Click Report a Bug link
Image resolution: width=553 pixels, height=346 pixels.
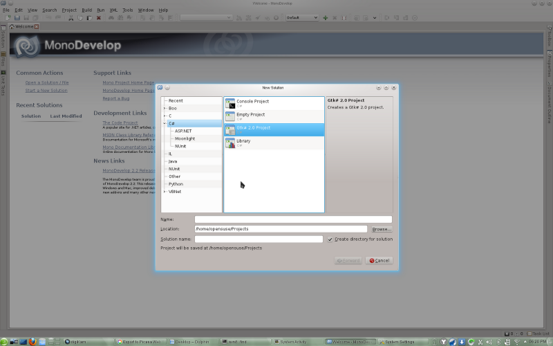tap(116, 98)
